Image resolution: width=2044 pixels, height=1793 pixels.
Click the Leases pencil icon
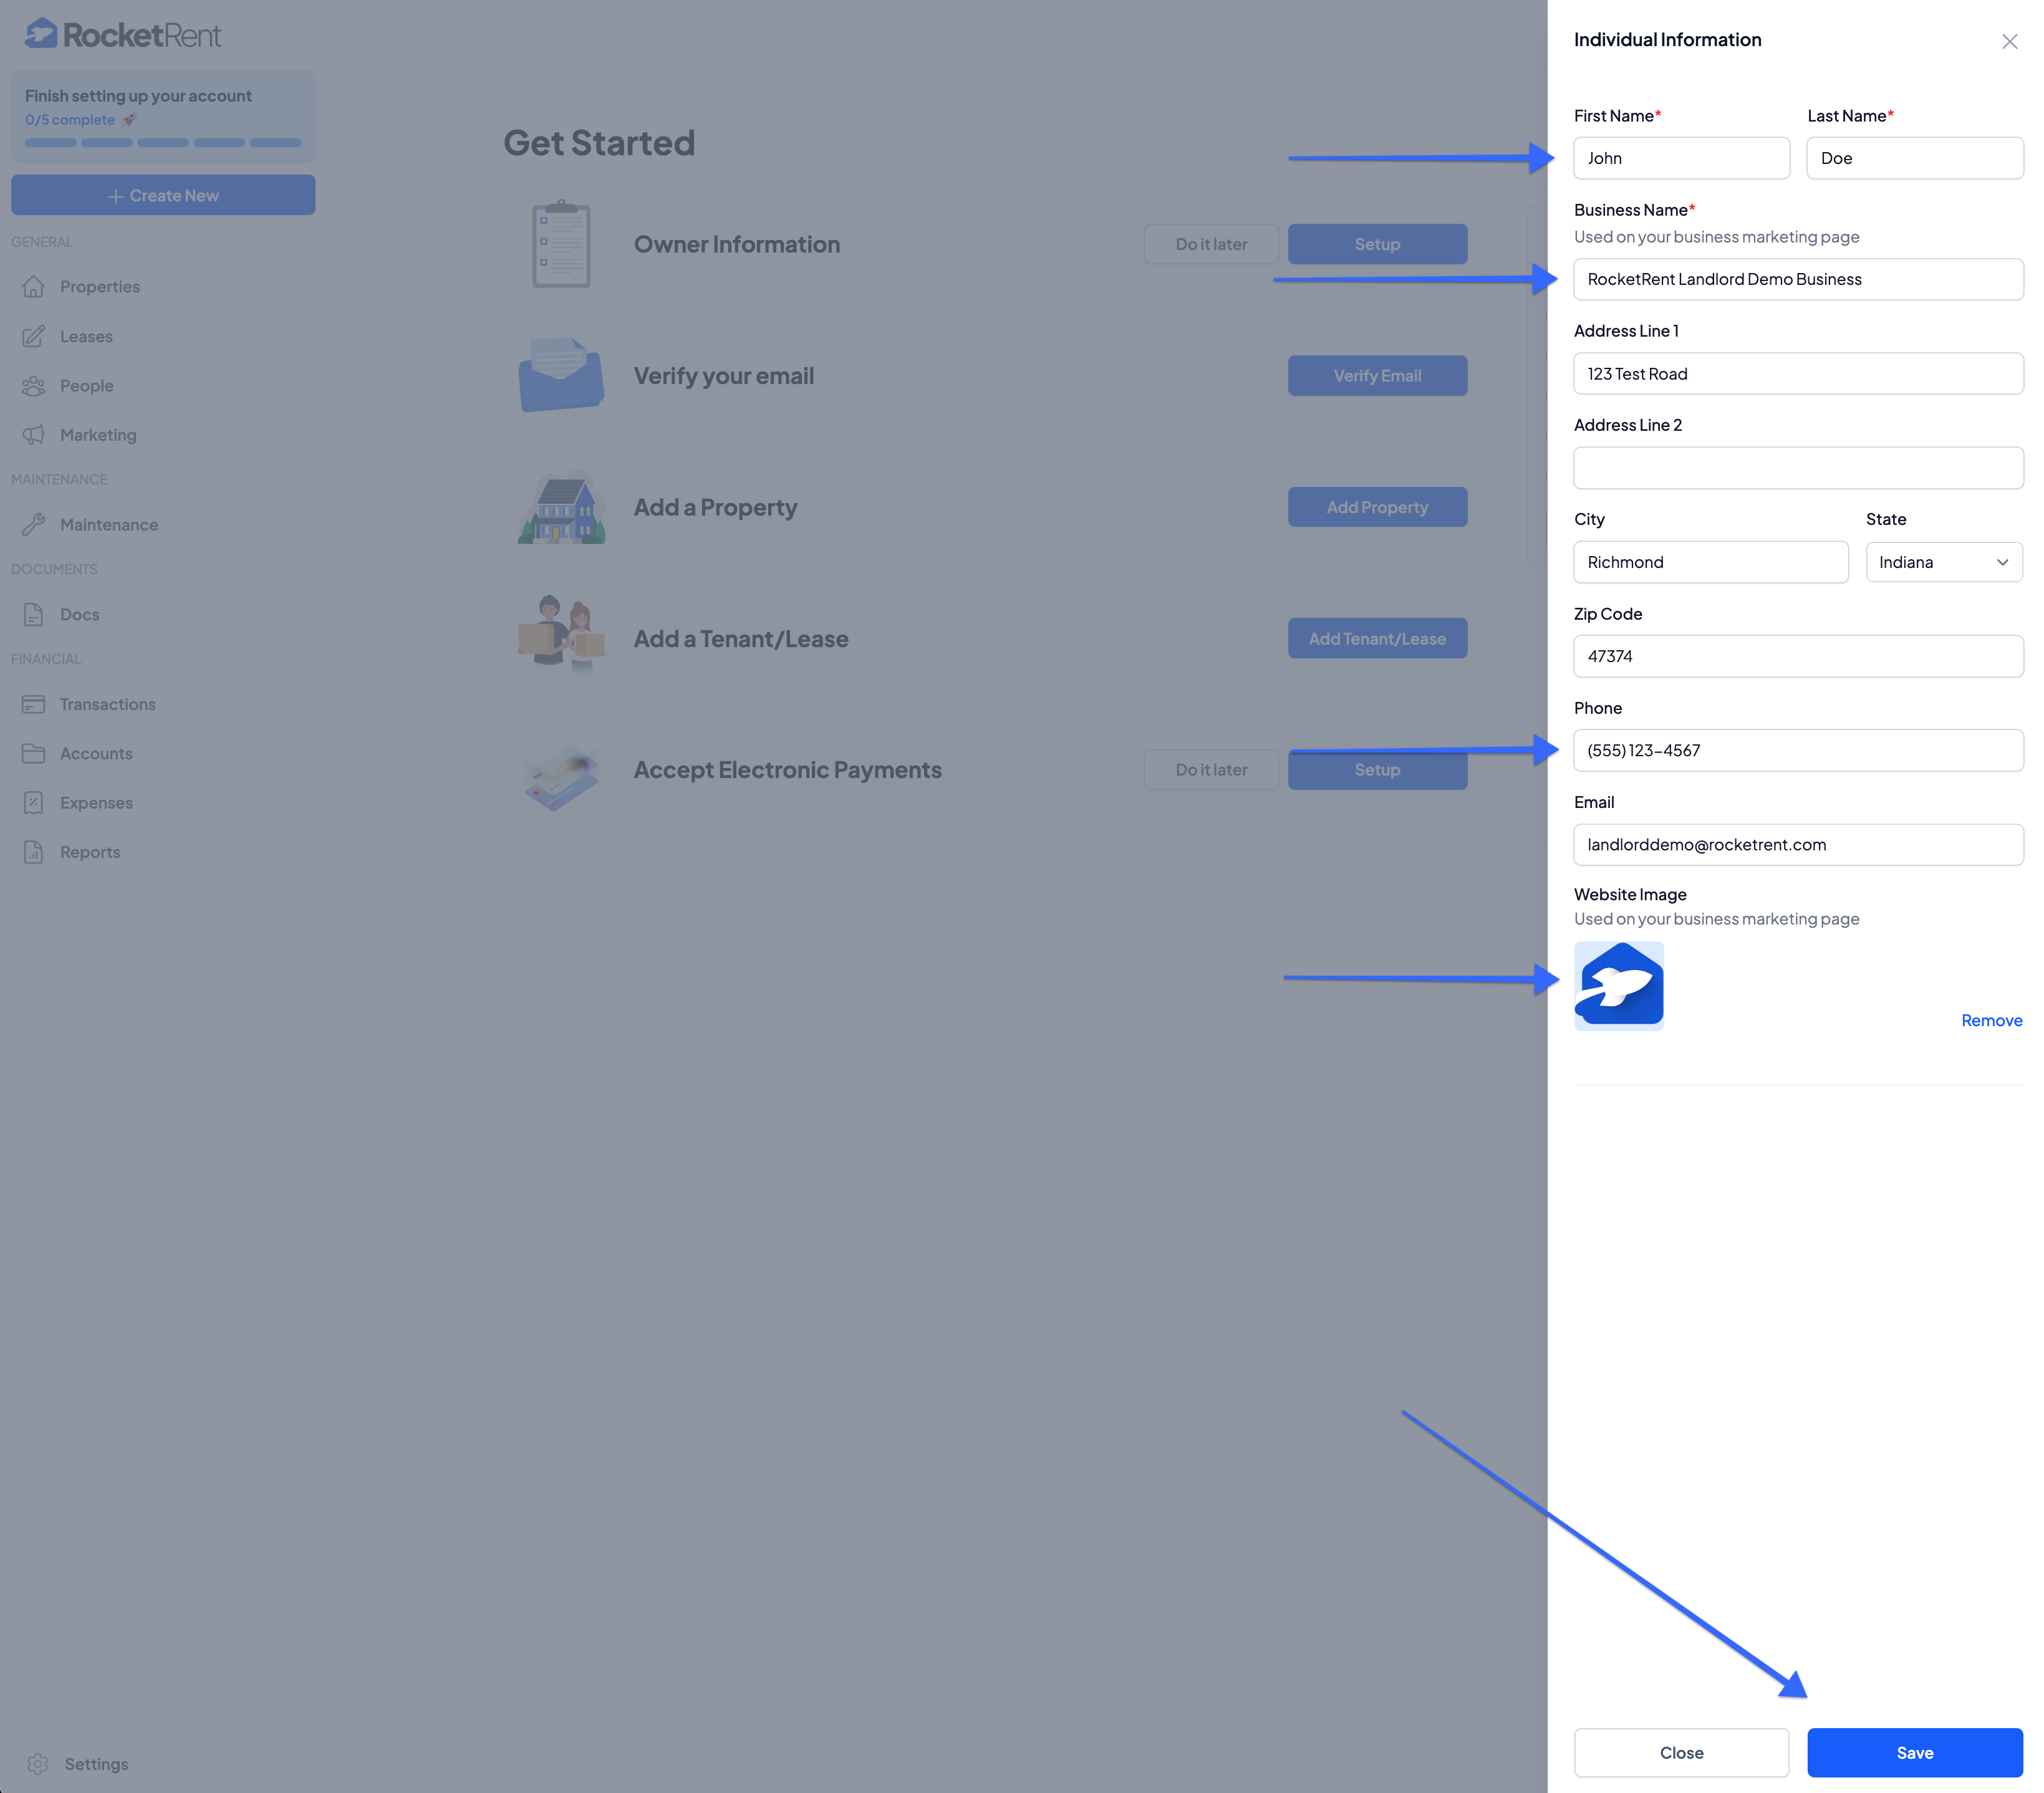click(34, 336)
